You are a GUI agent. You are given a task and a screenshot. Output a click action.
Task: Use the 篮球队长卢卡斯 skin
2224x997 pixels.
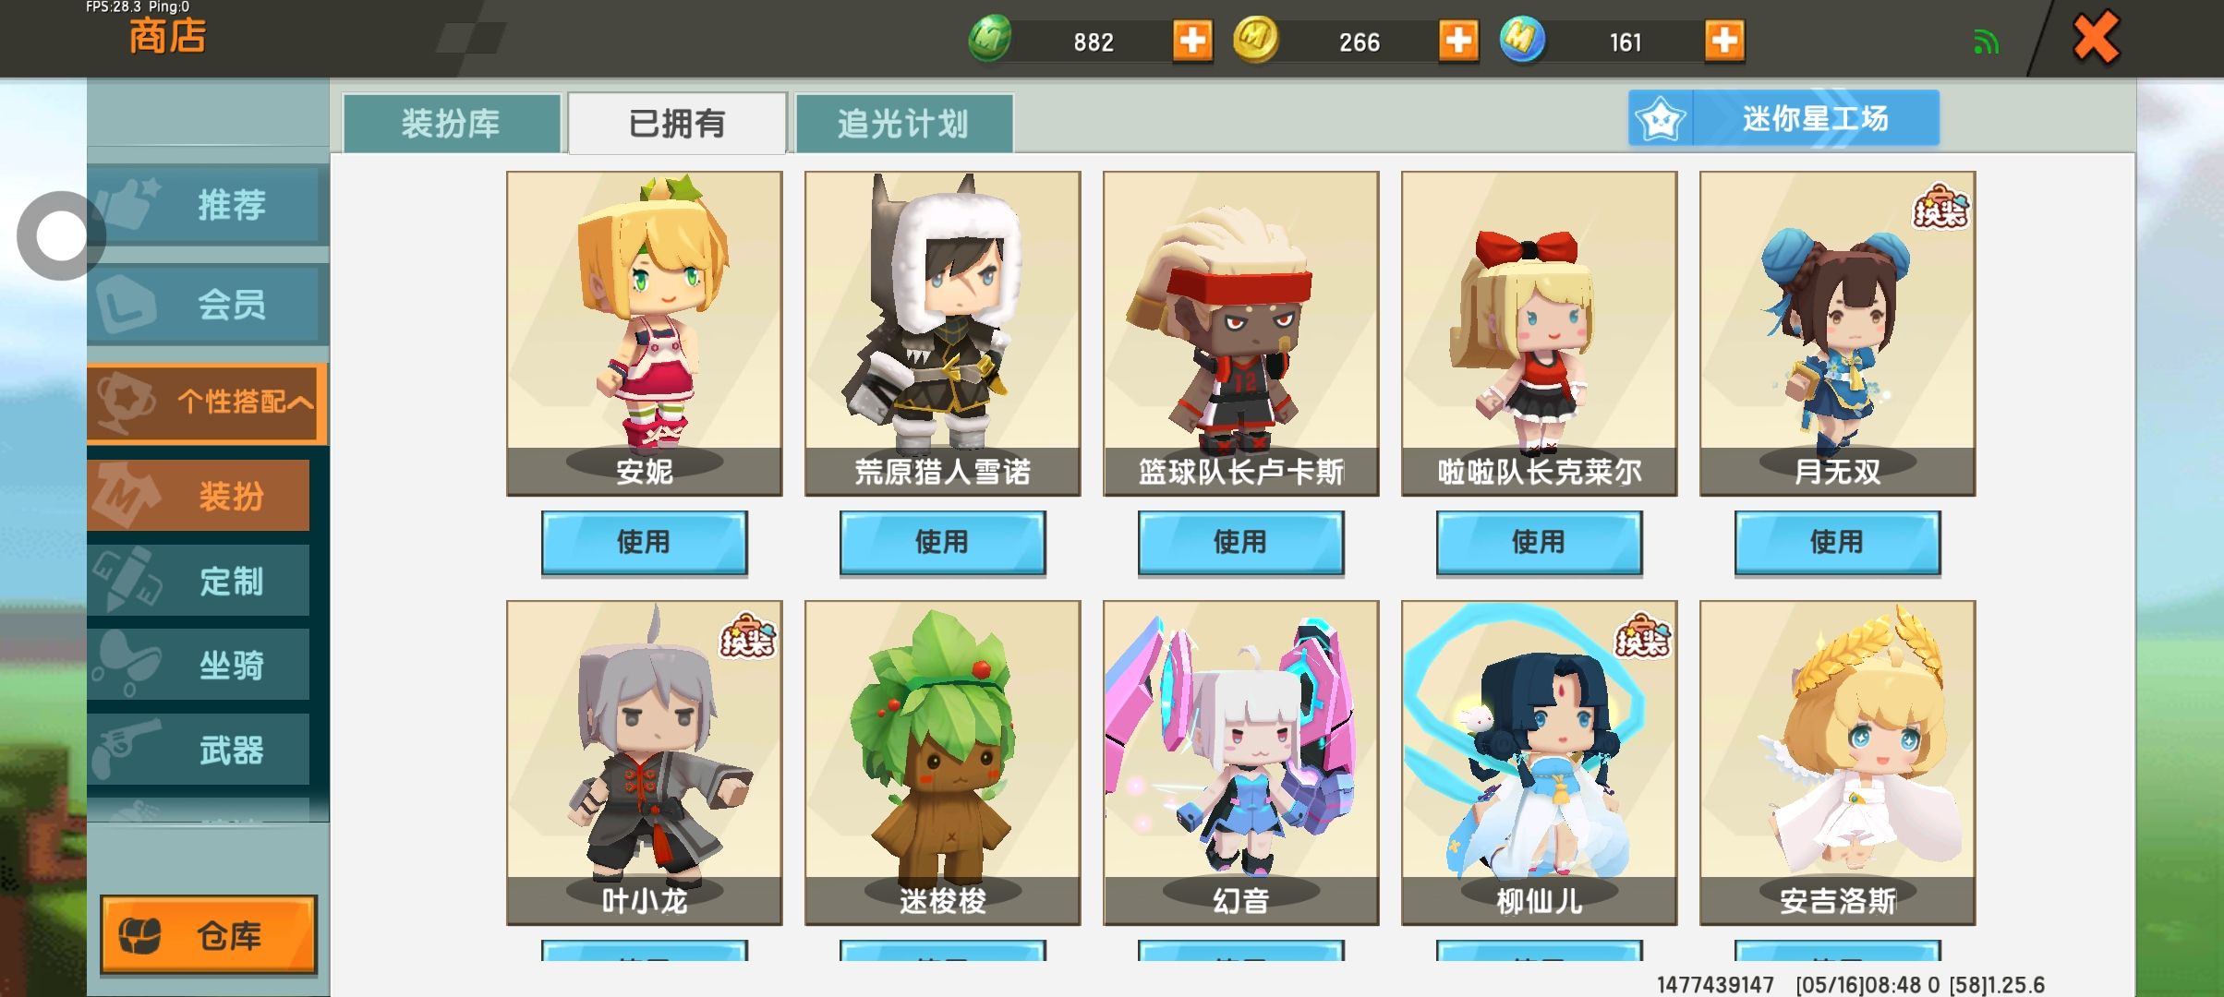pos(1240,543)
